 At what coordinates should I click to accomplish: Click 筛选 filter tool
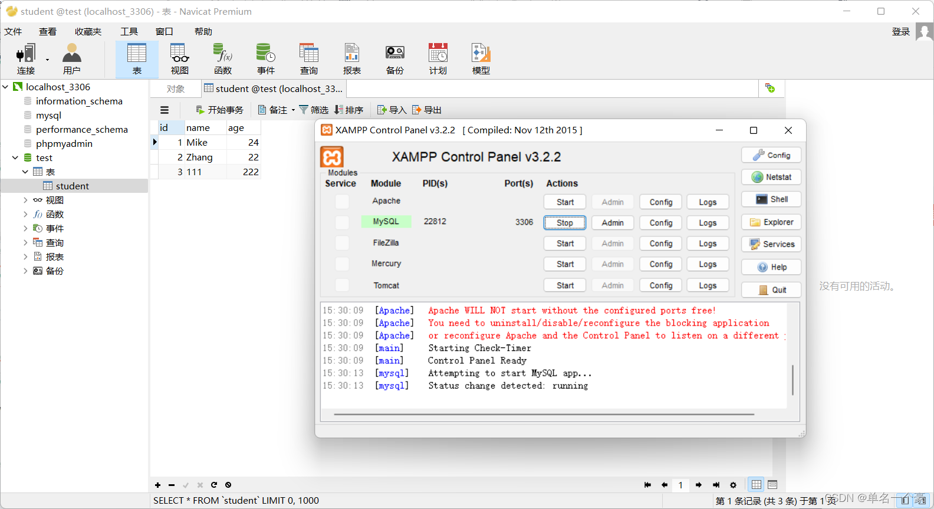pos(314,110)
